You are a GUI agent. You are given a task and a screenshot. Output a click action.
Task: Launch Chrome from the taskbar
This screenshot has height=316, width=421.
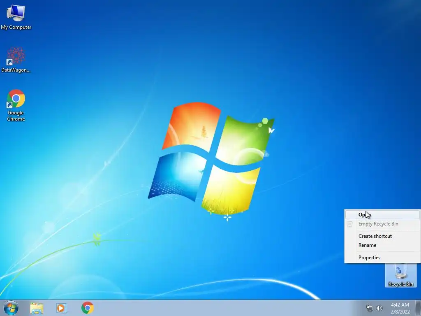pos(87,308)
